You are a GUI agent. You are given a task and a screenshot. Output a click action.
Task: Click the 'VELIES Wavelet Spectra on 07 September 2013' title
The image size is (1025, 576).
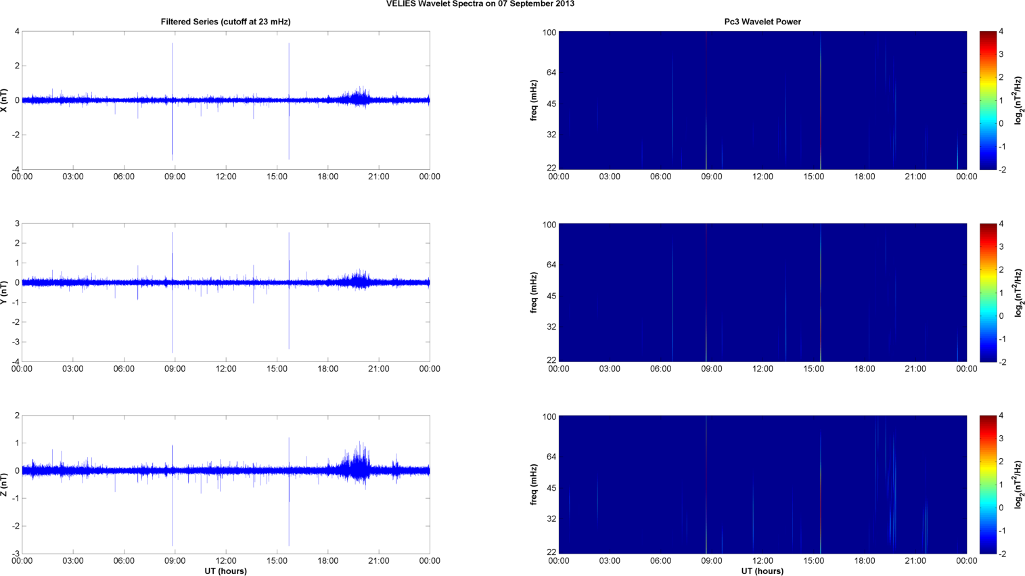click(480, 4)
